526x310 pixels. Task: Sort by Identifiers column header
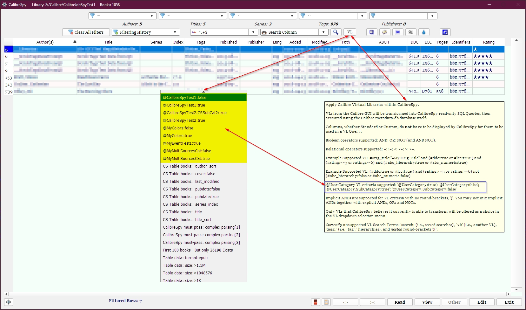461,42
